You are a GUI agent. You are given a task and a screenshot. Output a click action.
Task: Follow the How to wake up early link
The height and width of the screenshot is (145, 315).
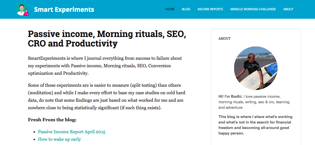coord(59,139)
